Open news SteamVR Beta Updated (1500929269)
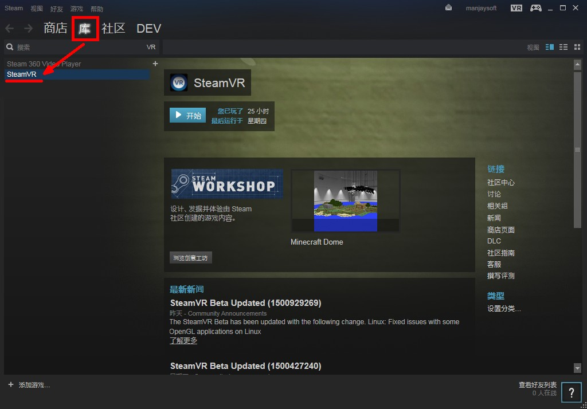The image size is (587, 409). 245,302
